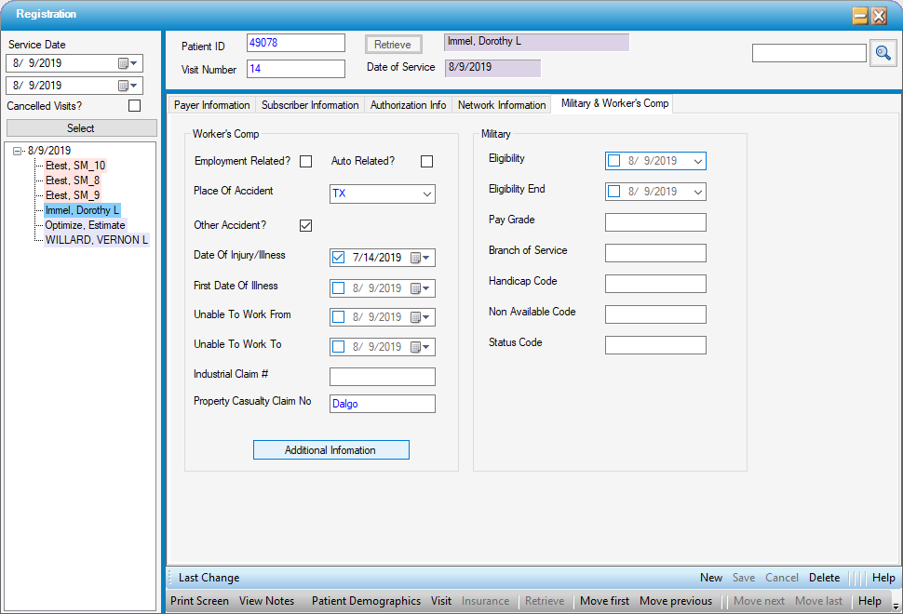Select WILLARD, VERNON L in visit tree

point(97,240)
